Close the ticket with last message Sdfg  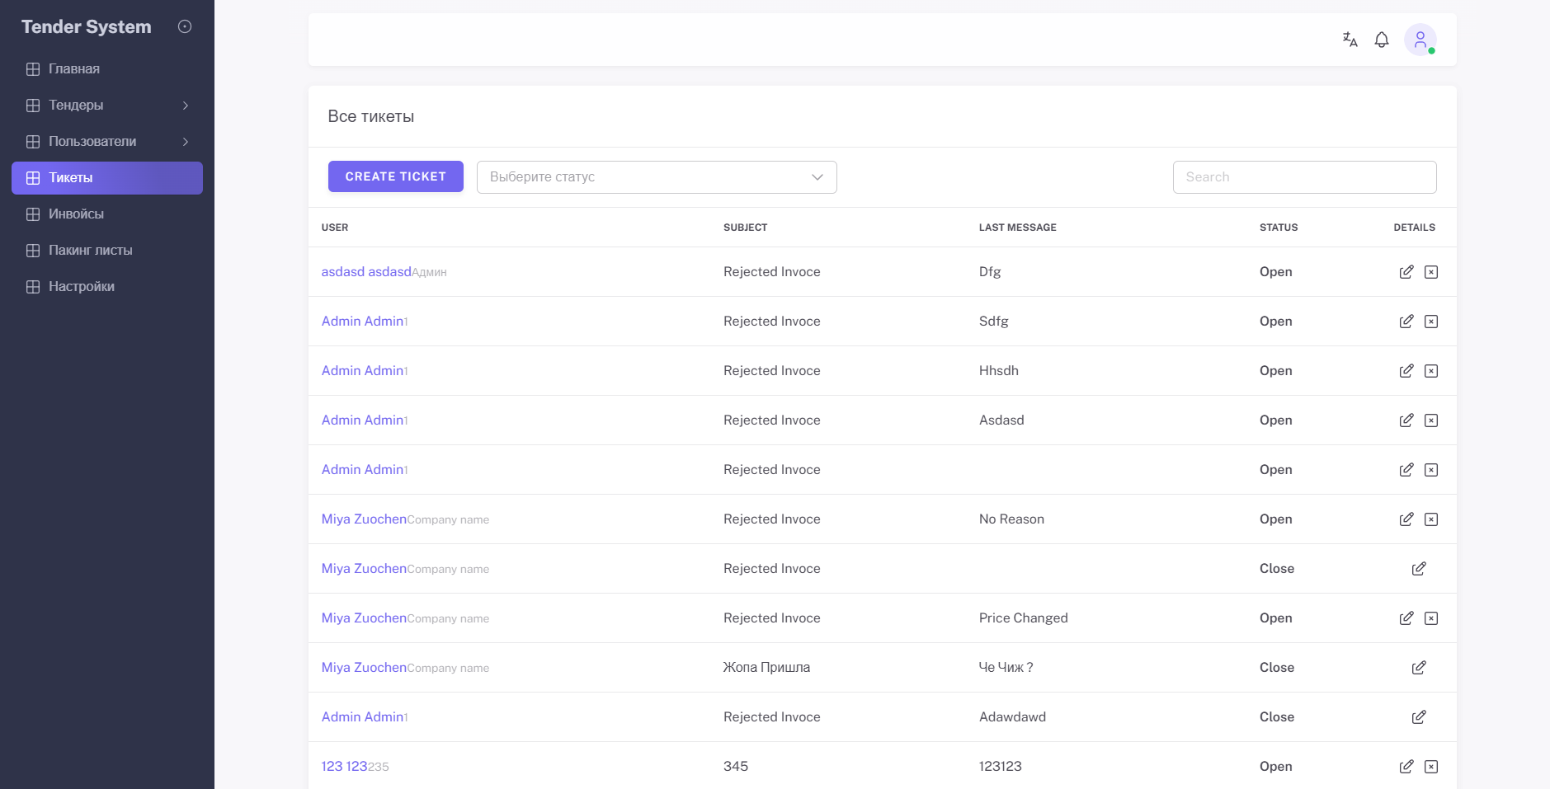pyautogui.click(x=1431, y=322)
